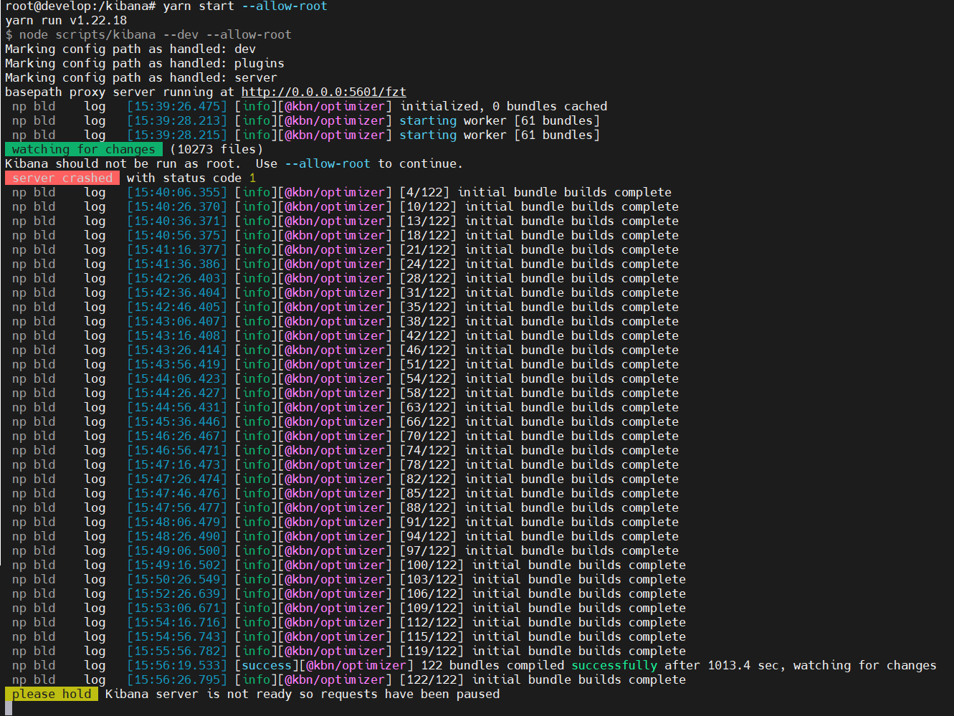Click the yellow 'please hold' badge
This screenshot has height=716, width=954.
click(51, 694)
